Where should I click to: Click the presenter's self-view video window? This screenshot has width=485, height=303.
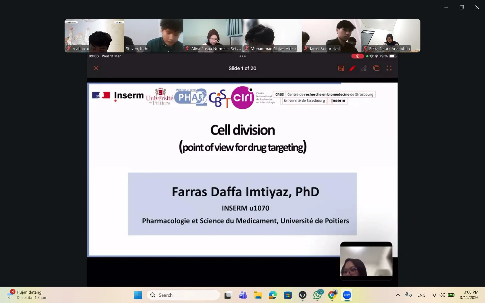click(x=366, y=261)
